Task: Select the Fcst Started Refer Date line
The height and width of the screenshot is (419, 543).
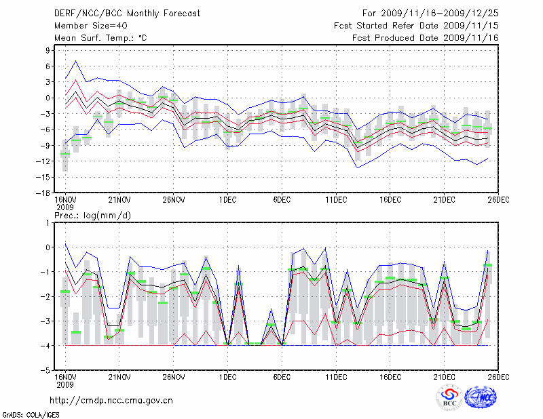Action: point(416,26)
